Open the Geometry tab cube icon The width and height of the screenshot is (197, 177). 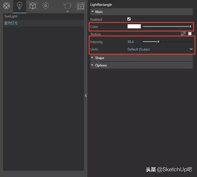click(x=33, y=6)
